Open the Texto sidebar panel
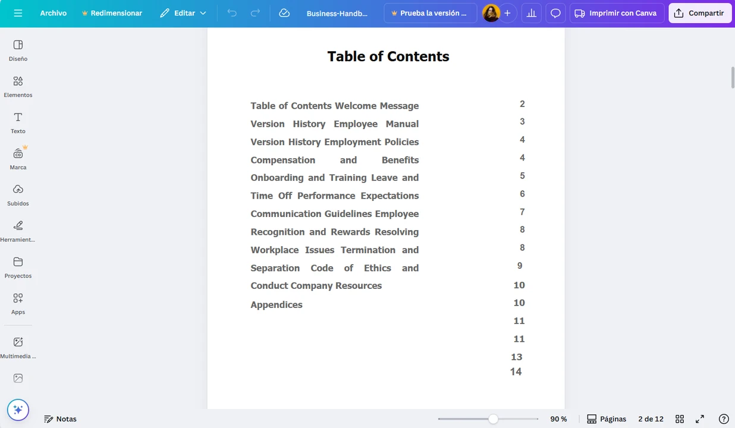The image size is (735, 428). click(18, 123)
